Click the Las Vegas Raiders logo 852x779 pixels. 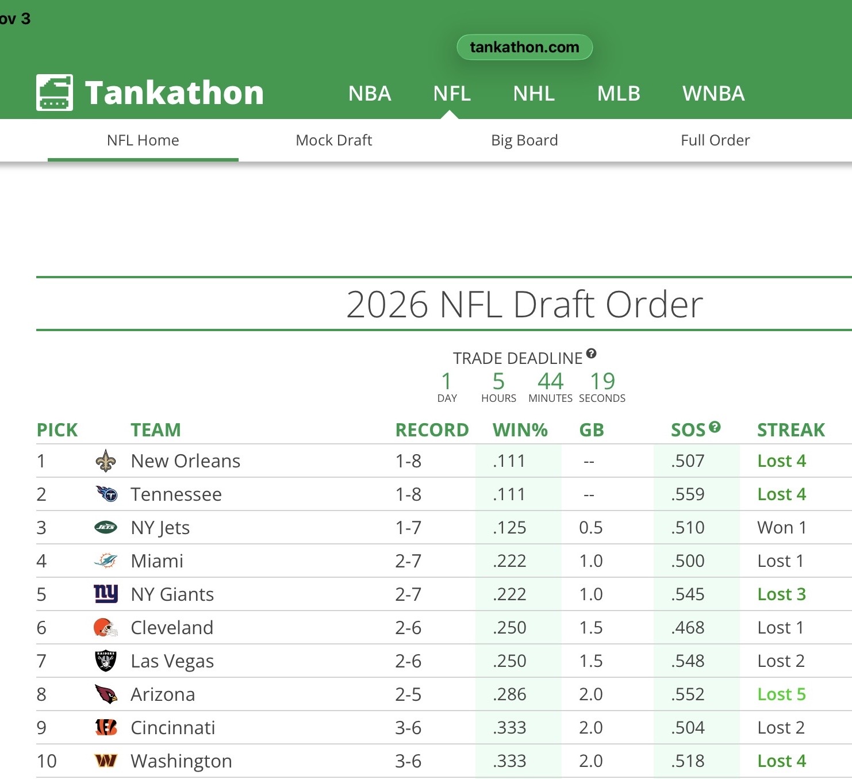(106, 661)
